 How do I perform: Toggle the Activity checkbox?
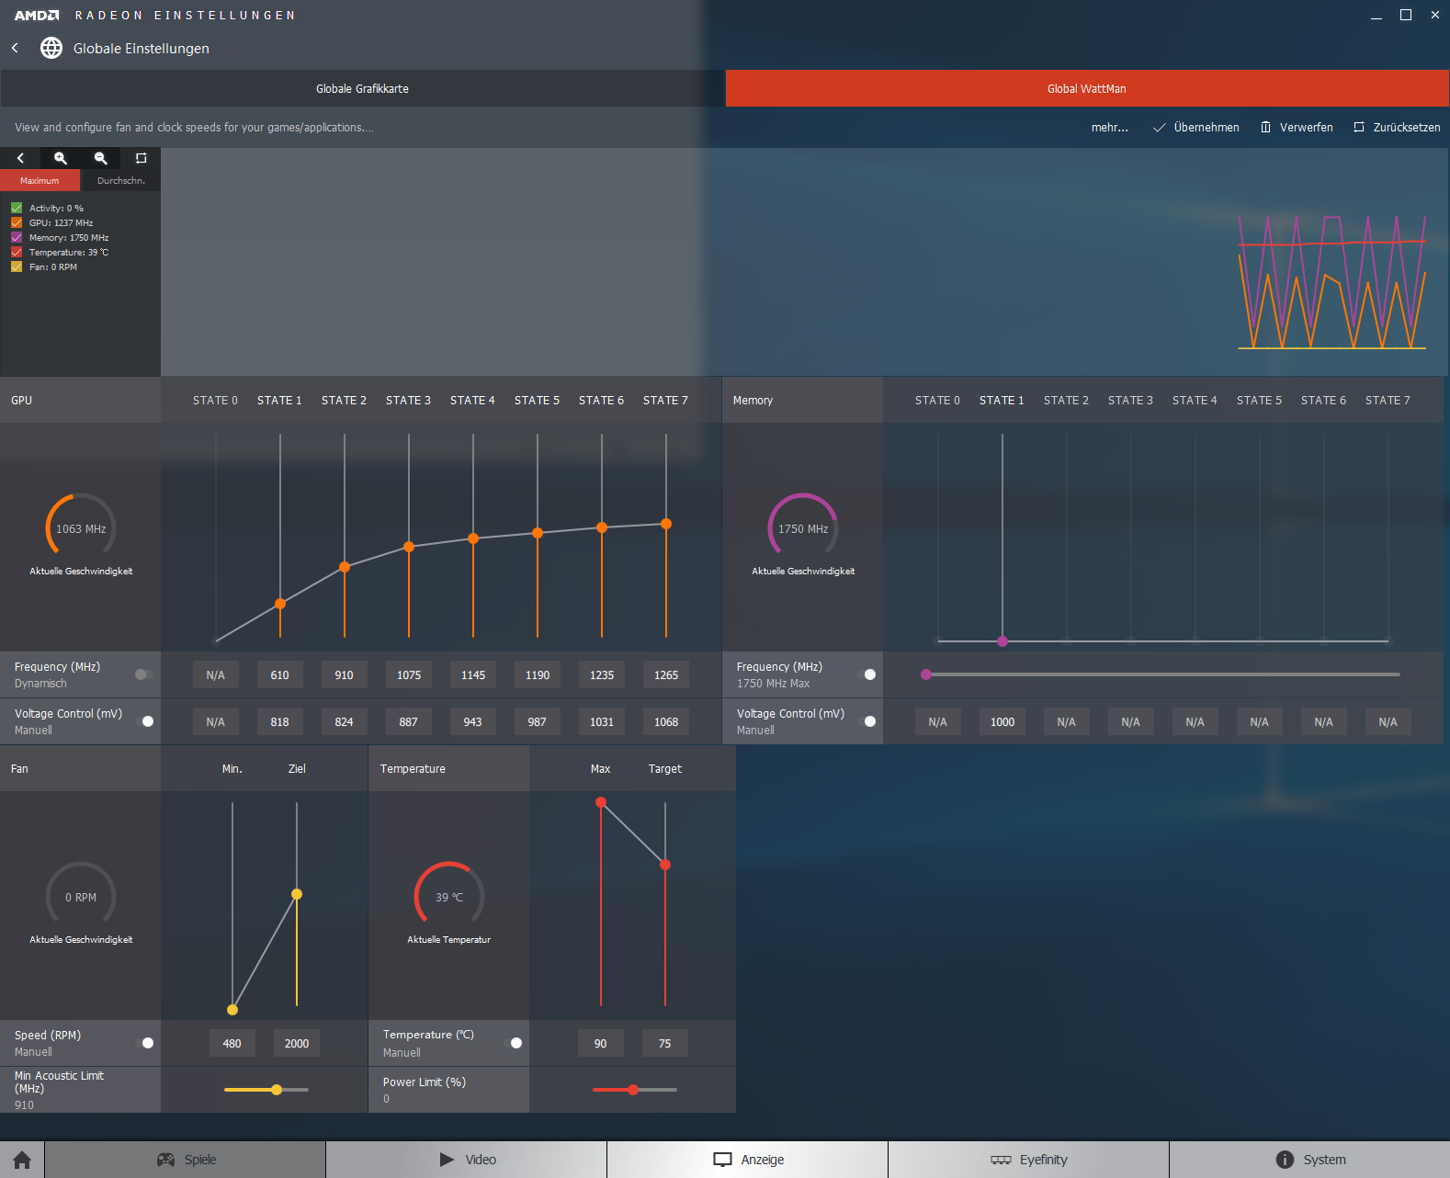[17, 208]
